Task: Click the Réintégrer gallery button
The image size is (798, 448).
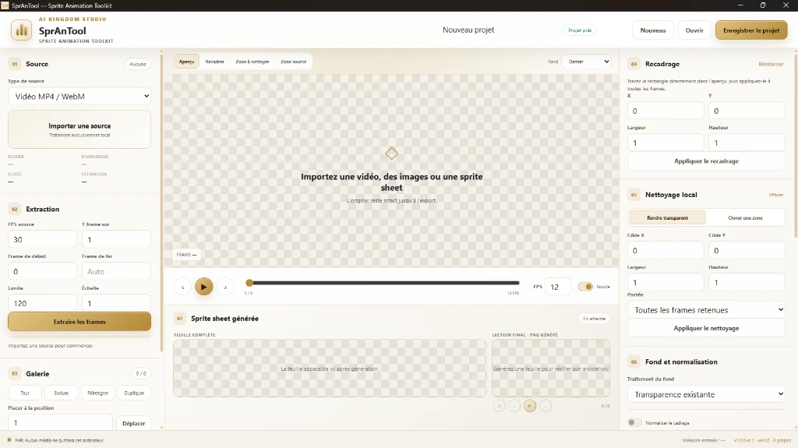Action: point(97,393)
